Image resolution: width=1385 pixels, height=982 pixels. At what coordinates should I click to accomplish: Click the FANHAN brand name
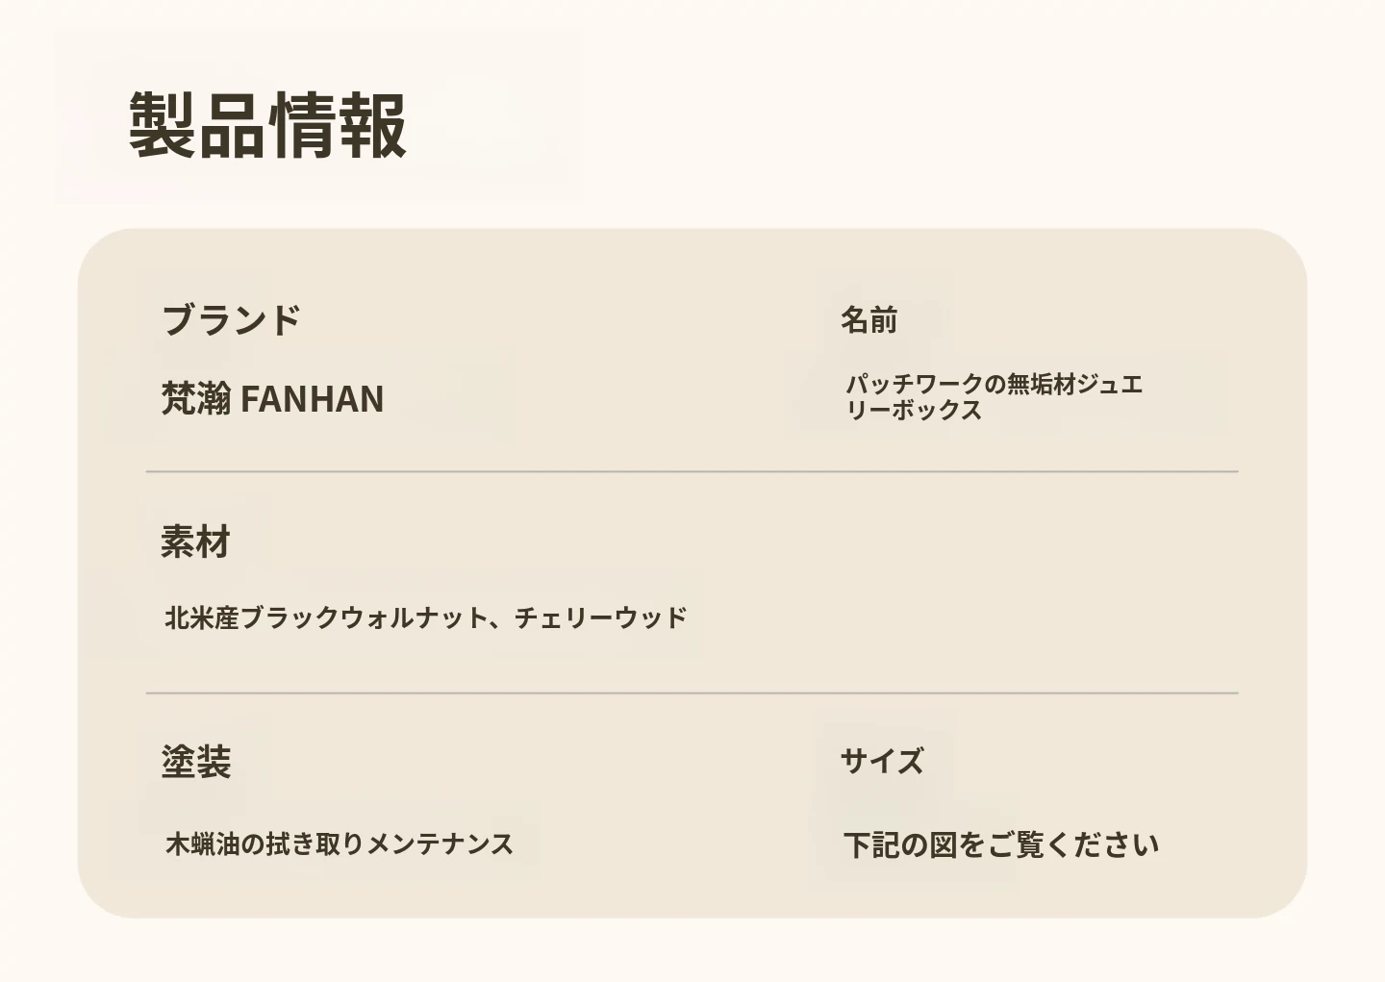coord(312,398)
